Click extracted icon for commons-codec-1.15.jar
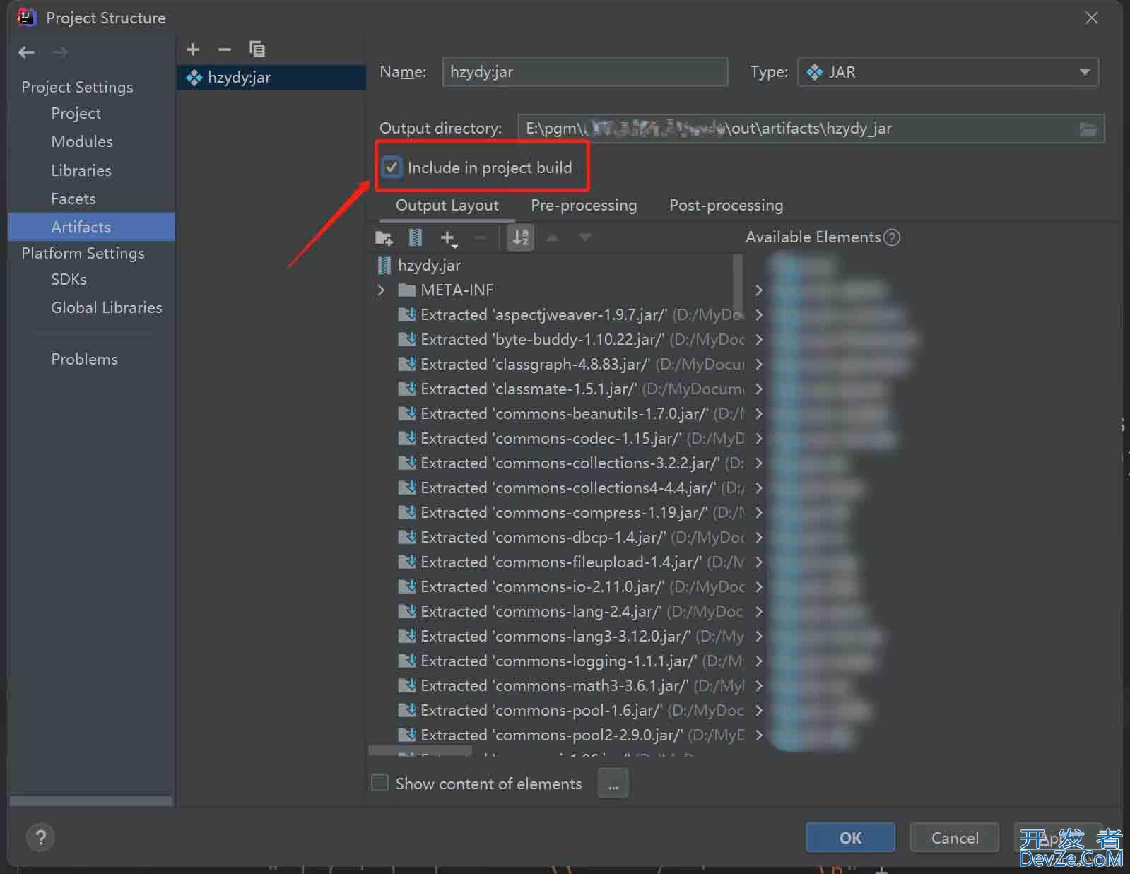Screen dimensions: 1130x874 (406, 439)
